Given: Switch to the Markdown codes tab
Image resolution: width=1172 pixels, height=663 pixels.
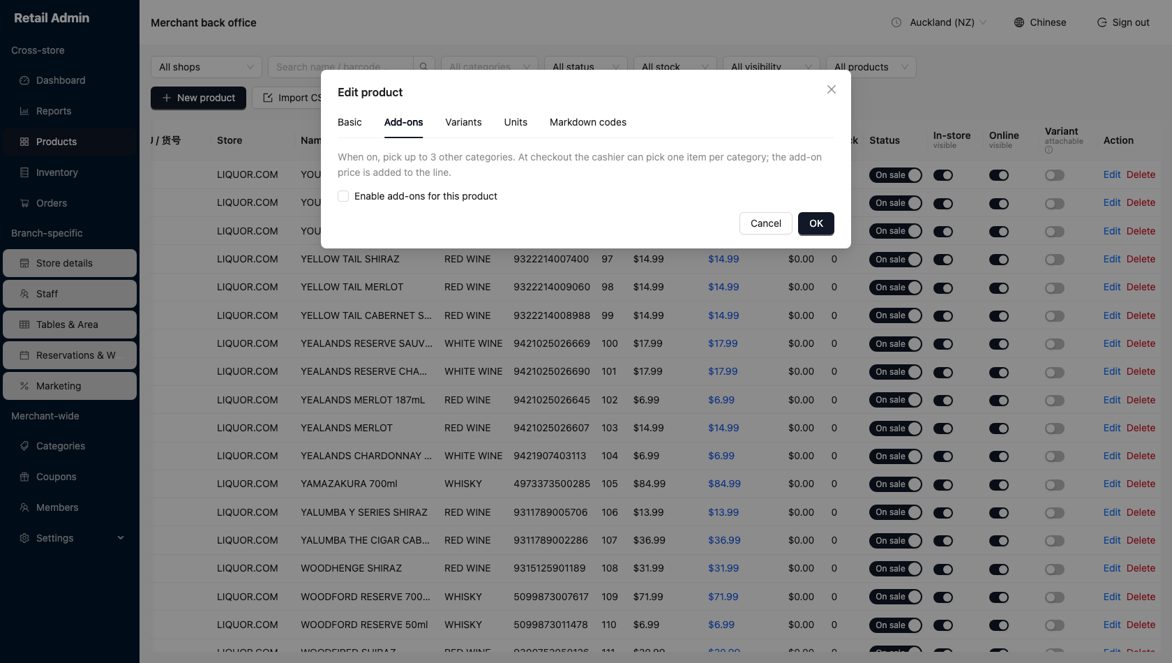Looking at the screenshot, I should (588, 122).
